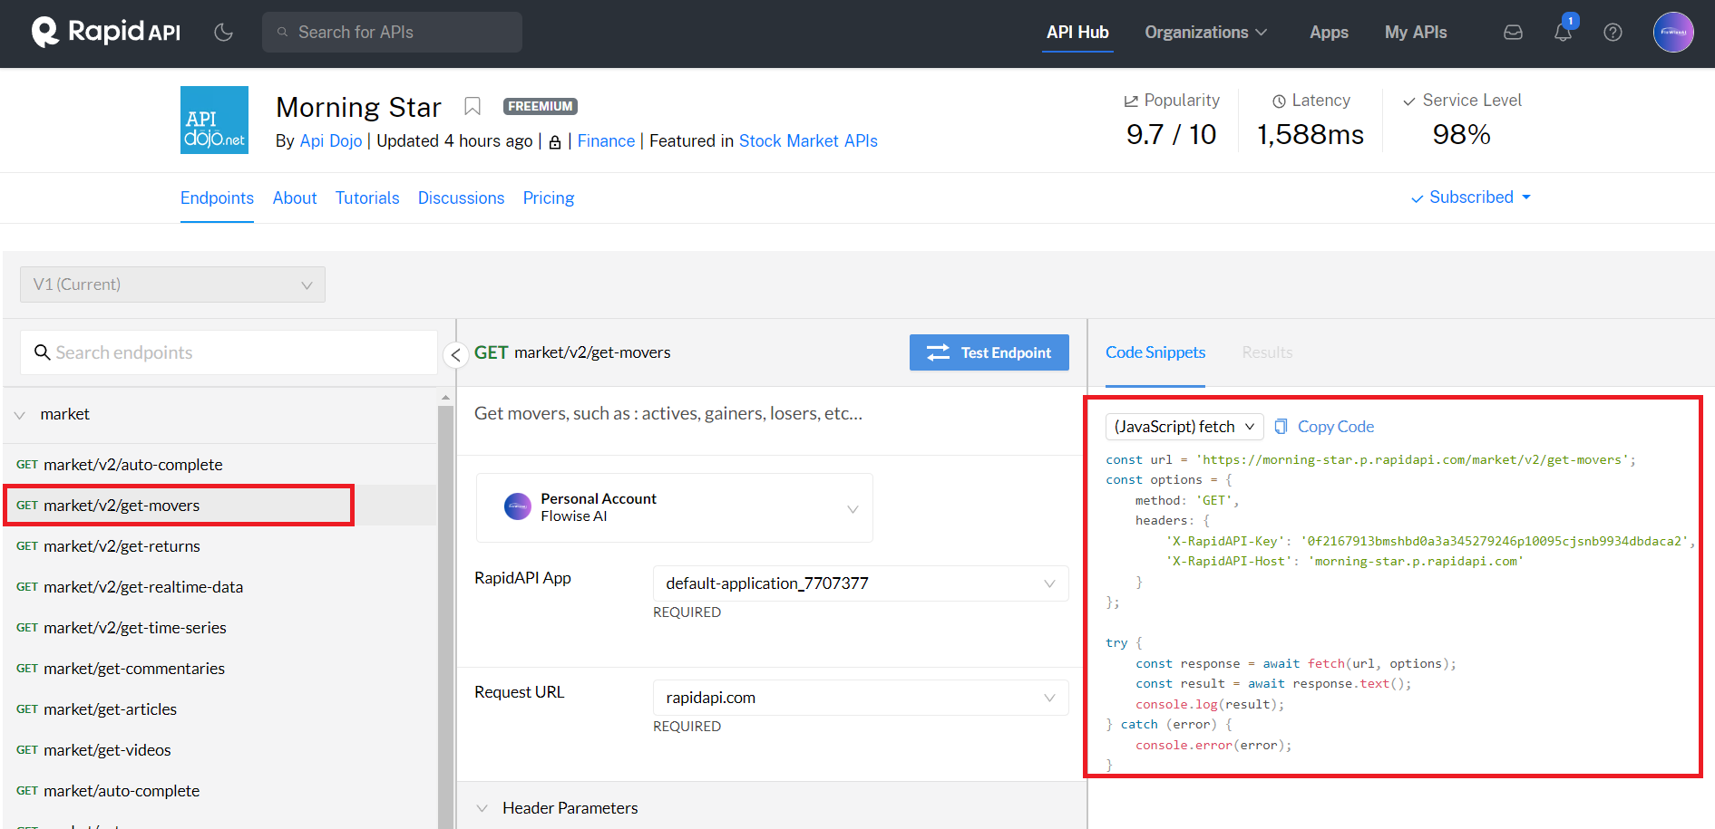1715x829 pixels.
Task: Click the copy code clipboard icon
Action: (x=1281, y=427)
